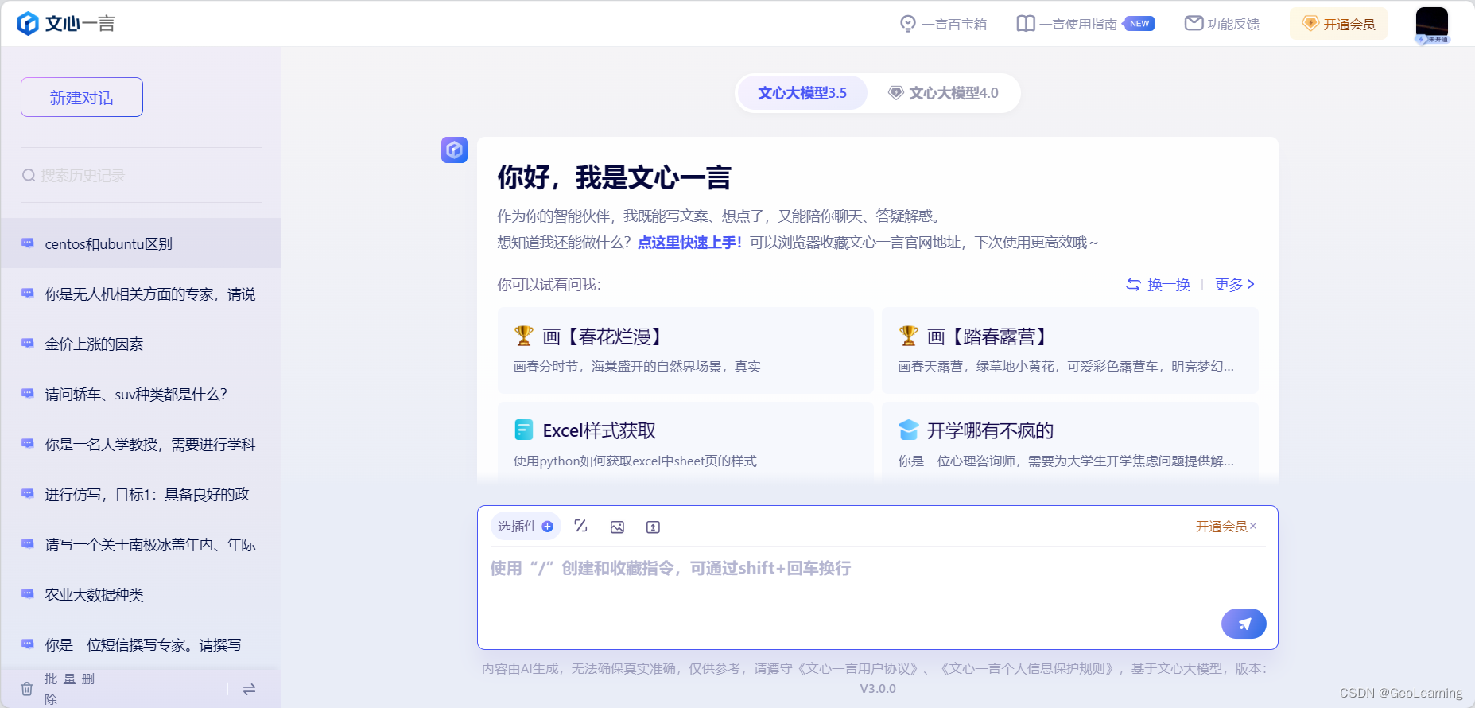This screenshot has height=708, width=1475.
Task: Dismiss 开通会员 prompt in input box
Action: click(1254, 526)
